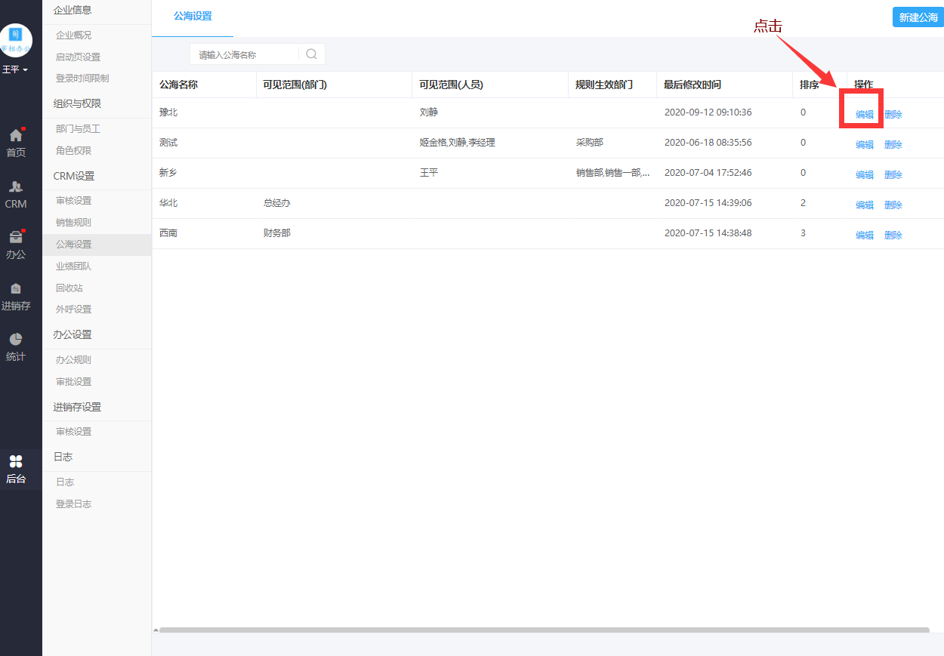Open 审批设置 in the sidebar
944x656 pixels.
(73, 382)
